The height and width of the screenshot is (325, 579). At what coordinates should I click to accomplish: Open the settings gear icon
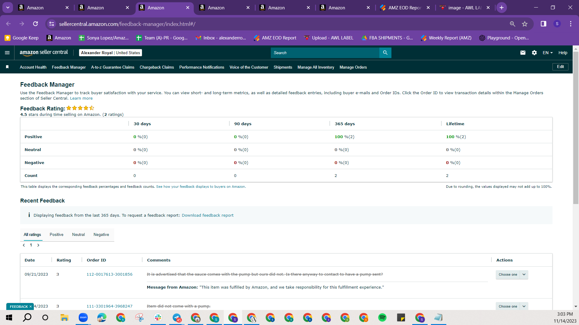(x=534, y=53)
